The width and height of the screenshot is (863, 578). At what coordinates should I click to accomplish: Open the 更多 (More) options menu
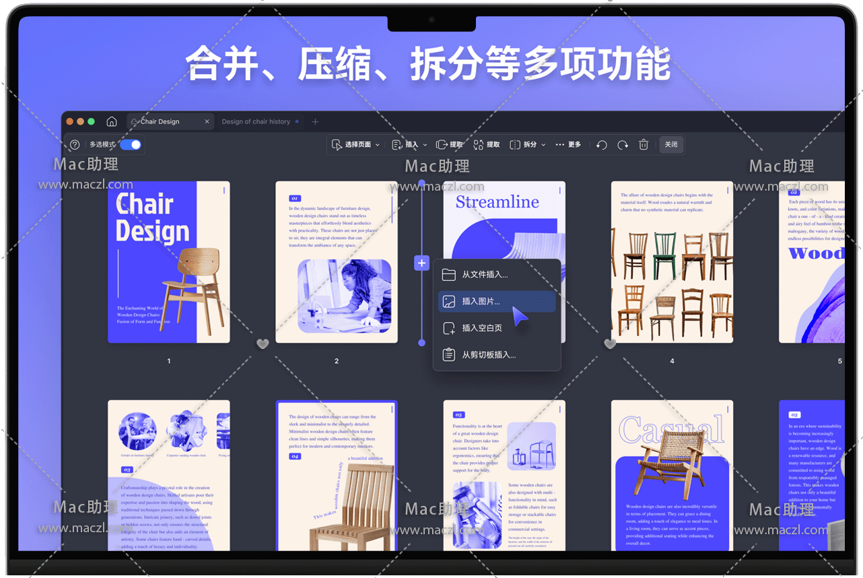567,145
